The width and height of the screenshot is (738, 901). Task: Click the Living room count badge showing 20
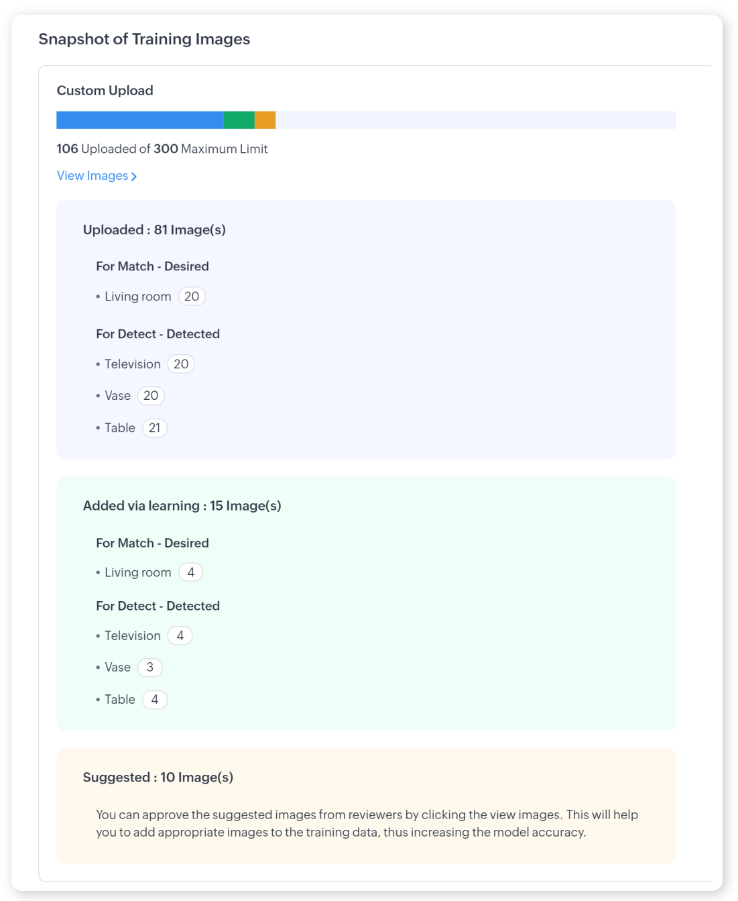[192, 297]
